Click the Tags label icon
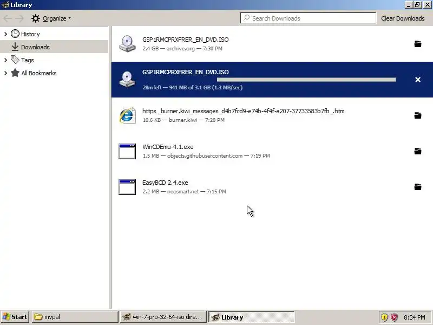433x325 pixels. tap(15, 60)
